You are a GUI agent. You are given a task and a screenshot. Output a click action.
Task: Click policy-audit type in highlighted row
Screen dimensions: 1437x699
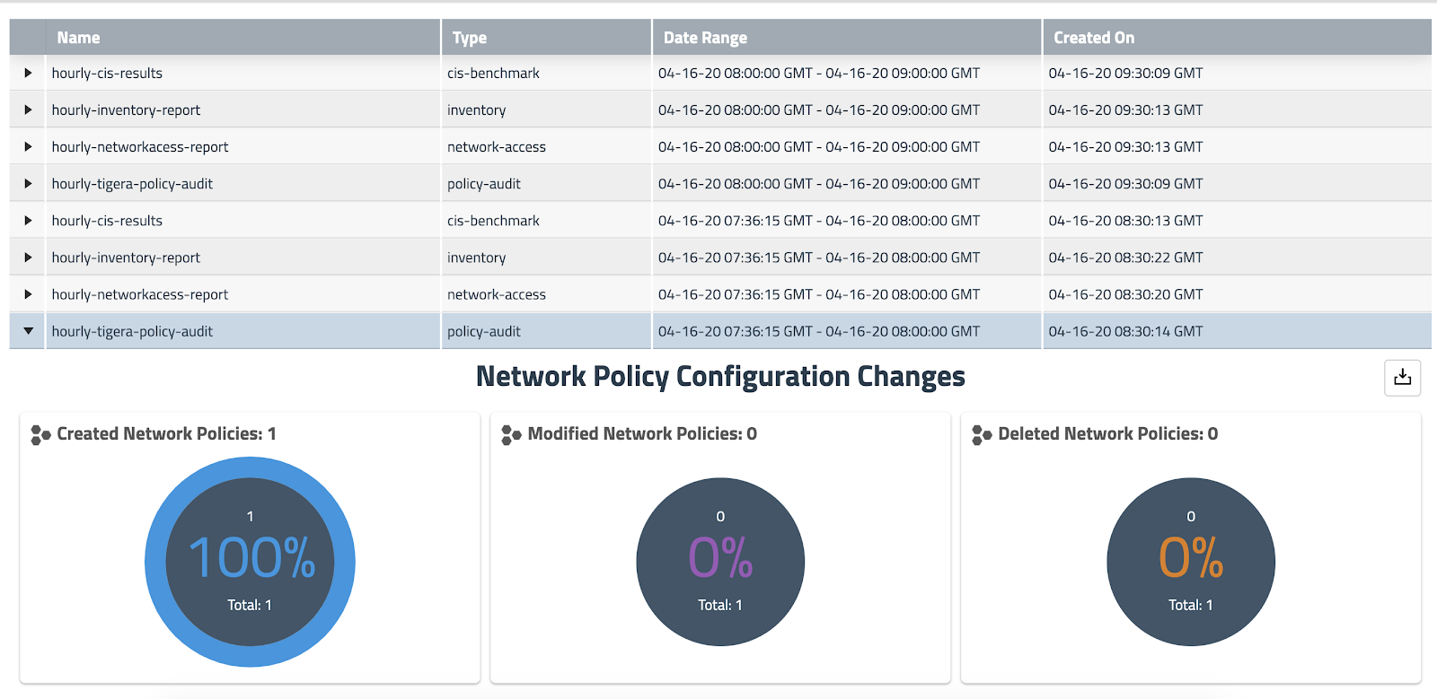(x=483, y=331)
